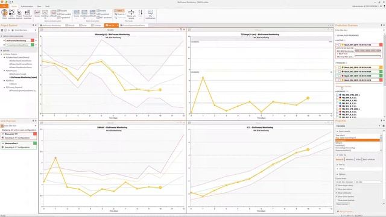Image resolution: width=386 pixels, height=217 pixels.
Task: Open the File ribbon tab
Action: click(4, 6)
